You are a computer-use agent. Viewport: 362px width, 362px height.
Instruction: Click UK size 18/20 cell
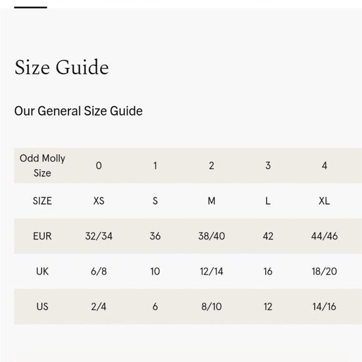(325, 271)
